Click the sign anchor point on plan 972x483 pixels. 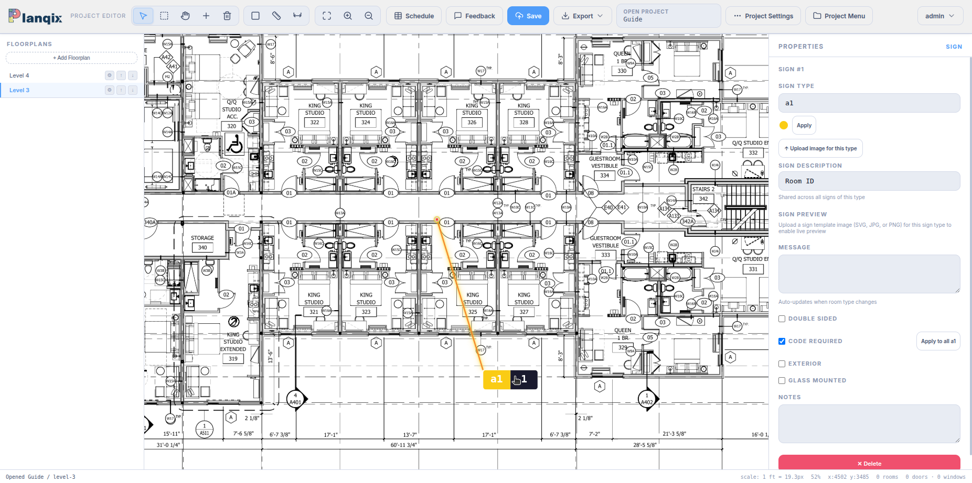[x=437, y=219]
